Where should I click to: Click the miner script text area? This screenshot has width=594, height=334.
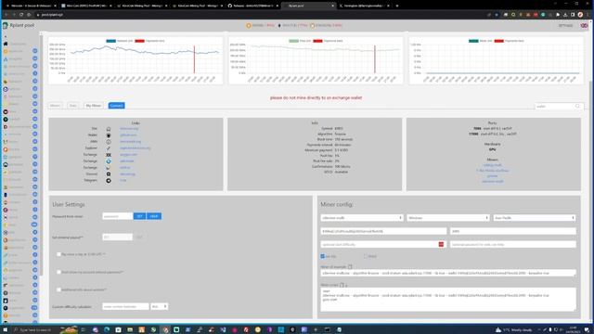point(448,300)
